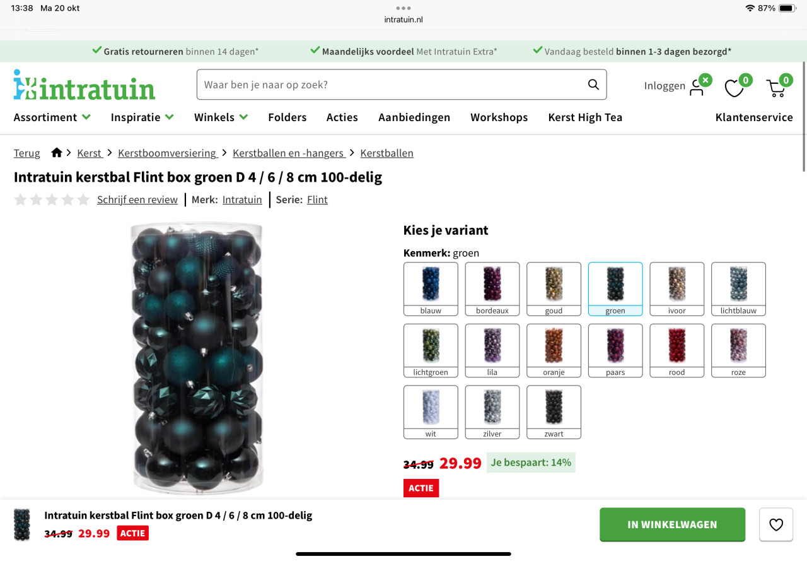This screenshot has width=807, height=561.
Task: Expand the Winkels dropdown menu
Action: [x=221, y=117]
